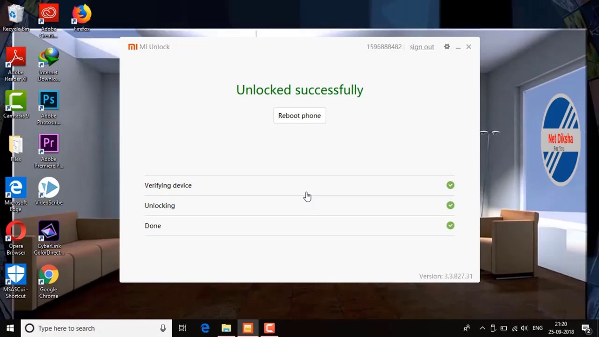Select the Verifying device step text
This screenshot has width=599, height=337.
(x=168, y=185)
